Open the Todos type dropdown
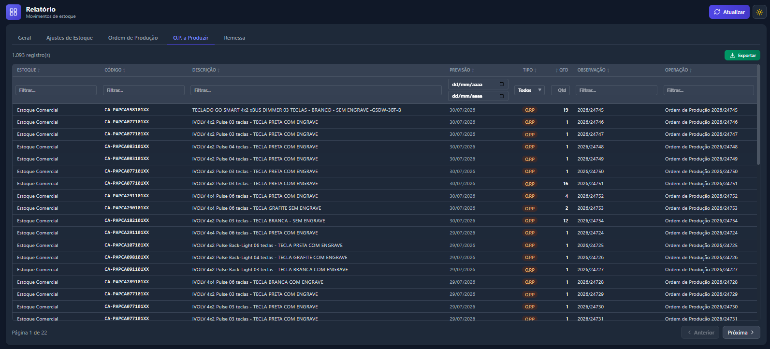The width and height of the screenshot is (770, 349). pyautogui.click(x=529, y=90)
